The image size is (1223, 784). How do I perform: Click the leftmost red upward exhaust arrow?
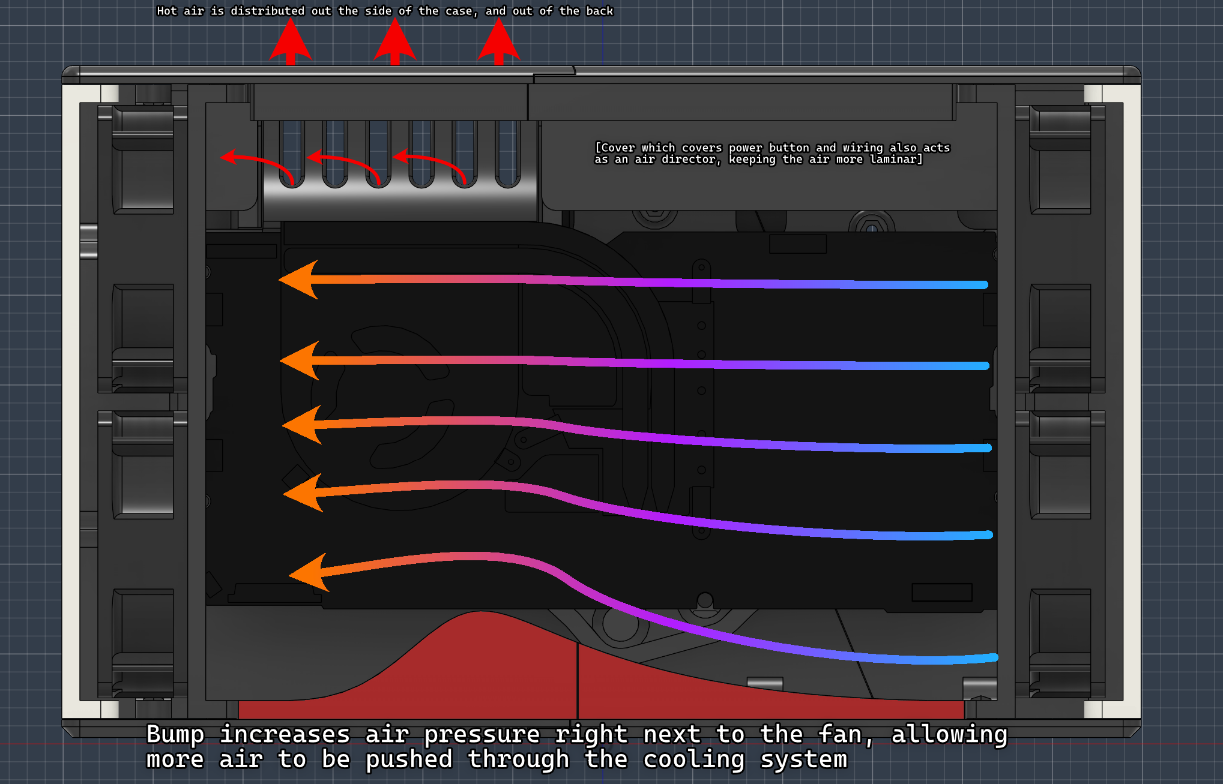[291, 43]
